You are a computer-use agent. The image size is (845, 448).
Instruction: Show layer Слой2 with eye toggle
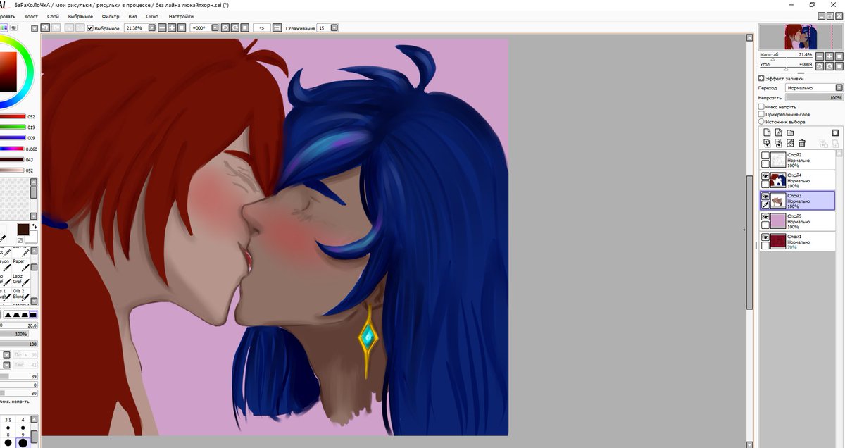(765, 155)
